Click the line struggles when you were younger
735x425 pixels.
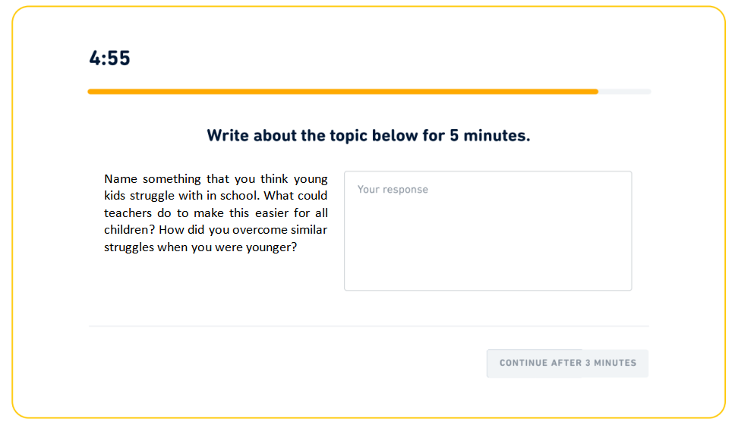click(x=200, y=247)
